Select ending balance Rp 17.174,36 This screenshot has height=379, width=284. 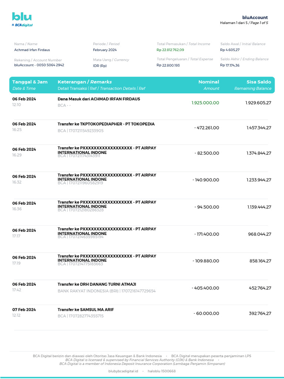(230, 65)
